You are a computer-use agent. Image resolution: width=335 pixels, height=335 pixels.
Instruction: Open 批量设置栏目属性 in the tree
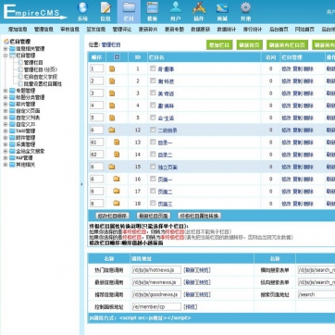coord(43,83)
